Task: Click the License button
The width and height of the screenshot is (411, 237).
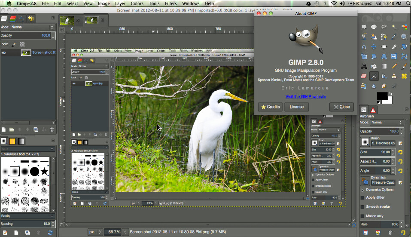Action: (296, 107)
